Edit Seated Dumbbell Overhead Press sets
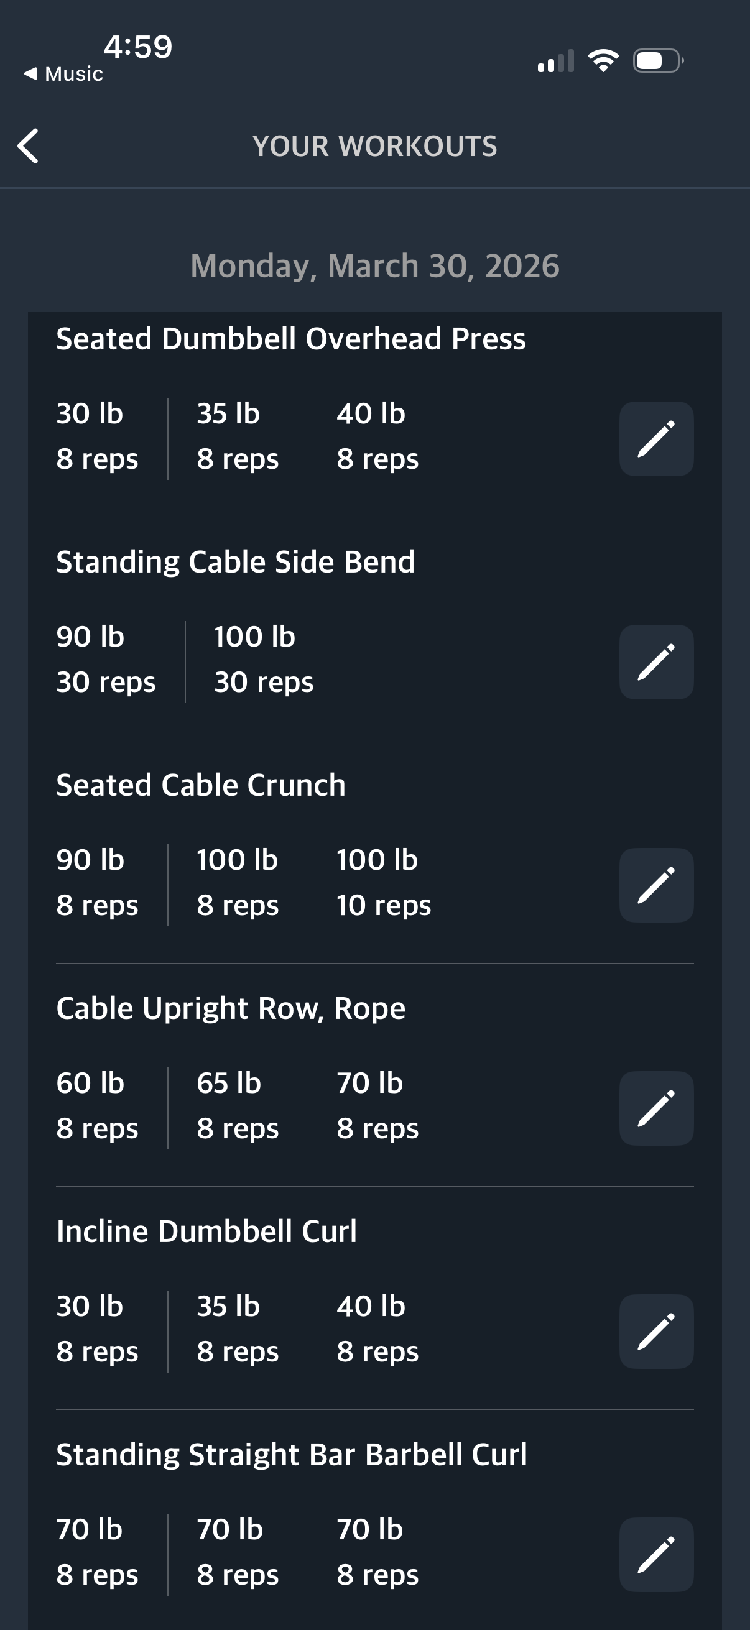 pos(655,438)
